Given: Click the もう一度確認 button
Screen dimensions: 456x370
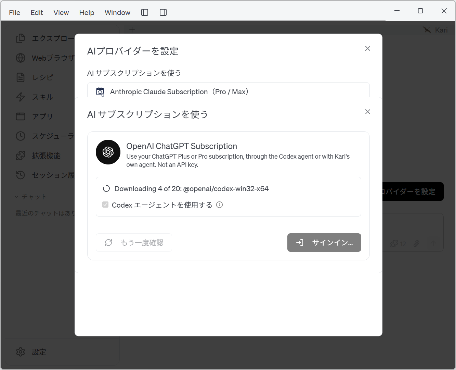Looking at the screenshot, I should coord(134,243).
